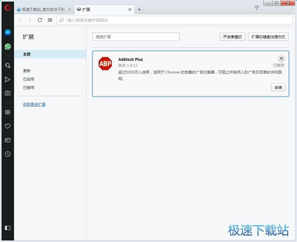This screenshot has height=242, width=297.
Task: Go forward to next page
Action: [x=30, y=20]
